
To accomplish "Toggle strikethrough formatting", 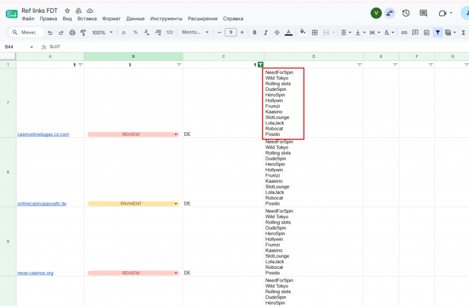I will (277, 32).
